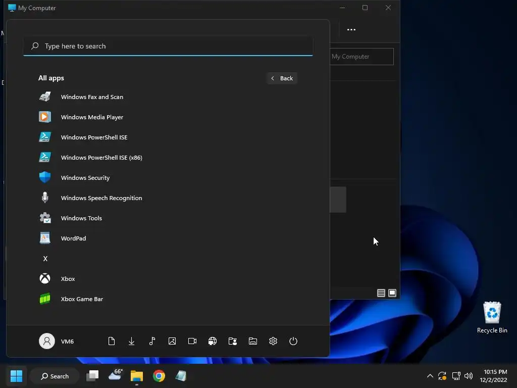Select Recycle Bin on desktop
The height and width of the screenshot is (388, 517).
492,317
